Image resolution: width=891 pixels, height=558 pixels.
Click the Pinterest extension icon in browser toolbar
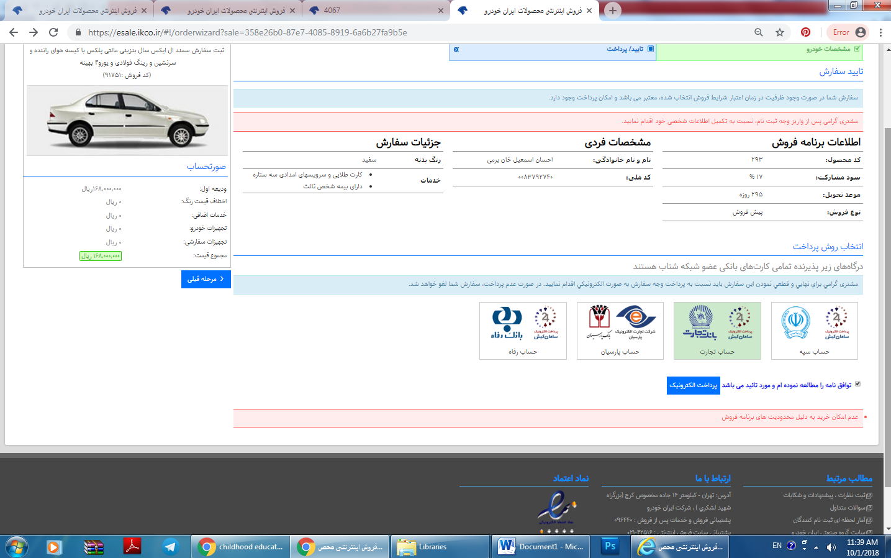805,31
